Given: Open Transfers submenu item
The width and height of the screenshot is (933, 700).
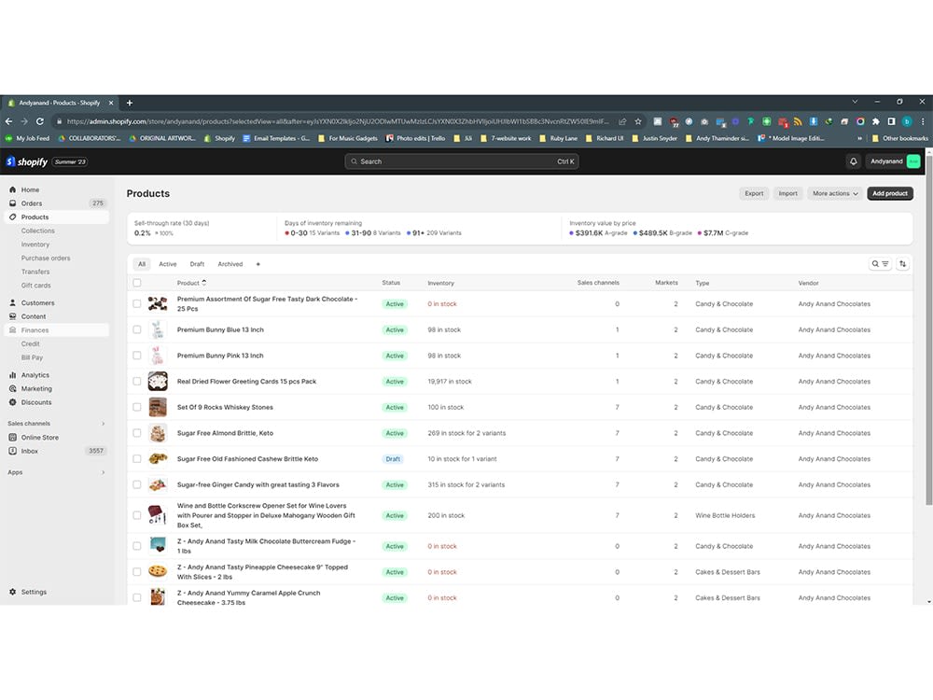Looking at the screenshot, I should click(35, 272).
